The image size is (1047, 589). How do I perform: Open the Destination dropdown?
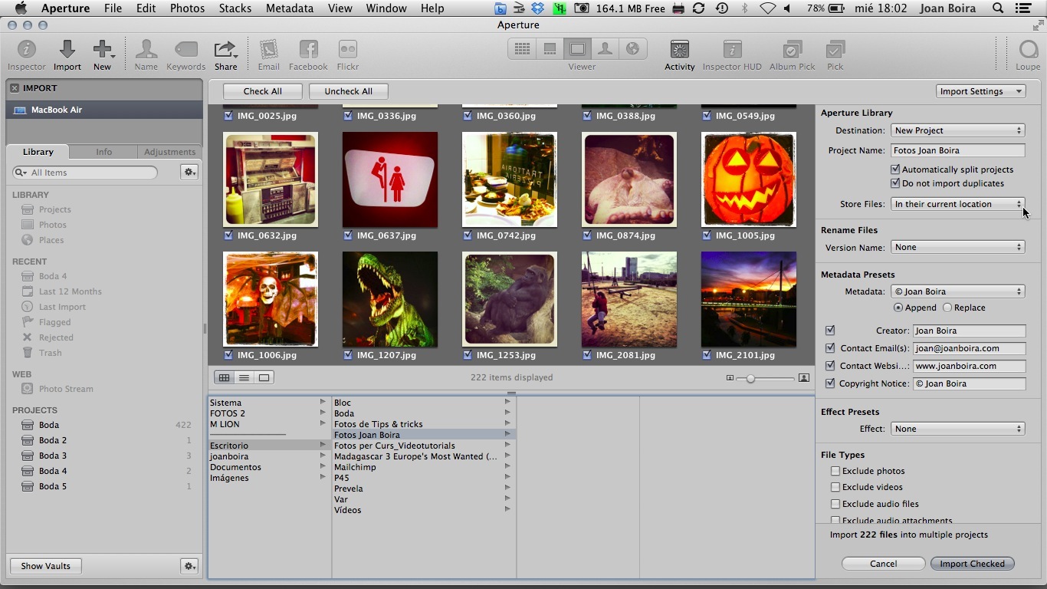(958, 130)
